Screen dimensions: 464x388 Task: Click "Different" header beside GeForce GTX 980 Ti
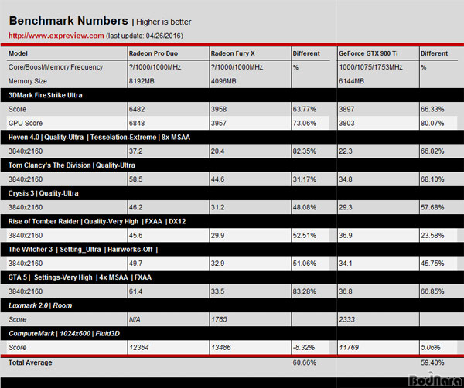coord(435,53)
